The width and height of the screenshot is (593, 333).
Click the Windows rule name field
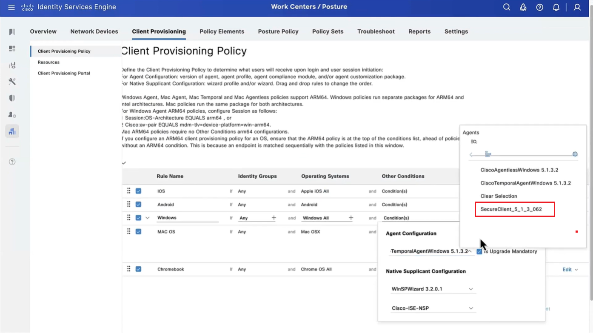[x=187, y=218]
